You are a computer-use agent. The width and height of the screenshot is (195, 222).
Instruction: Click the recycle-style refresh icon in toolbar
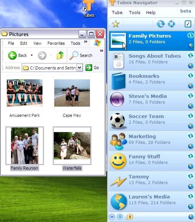pos(171,24)
